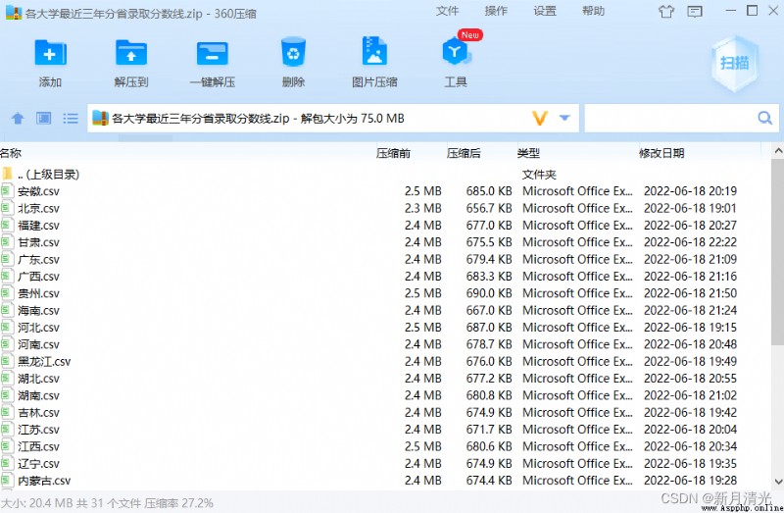Click the 扫描 (Scan) hexagon button
Viewport: 784px width, 513px height.
[734, 63]
